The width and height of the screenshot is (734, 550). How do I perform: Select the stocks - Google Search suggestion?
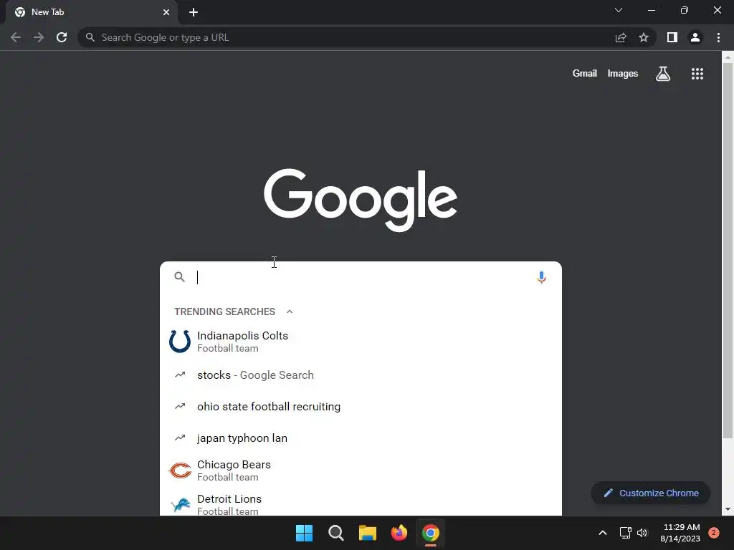pos(361,375)
